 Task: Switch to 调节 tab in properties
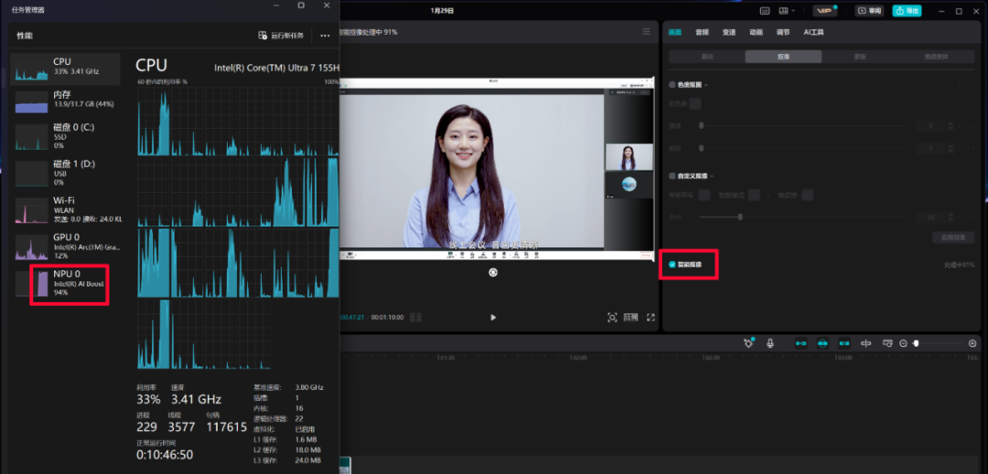783,32
